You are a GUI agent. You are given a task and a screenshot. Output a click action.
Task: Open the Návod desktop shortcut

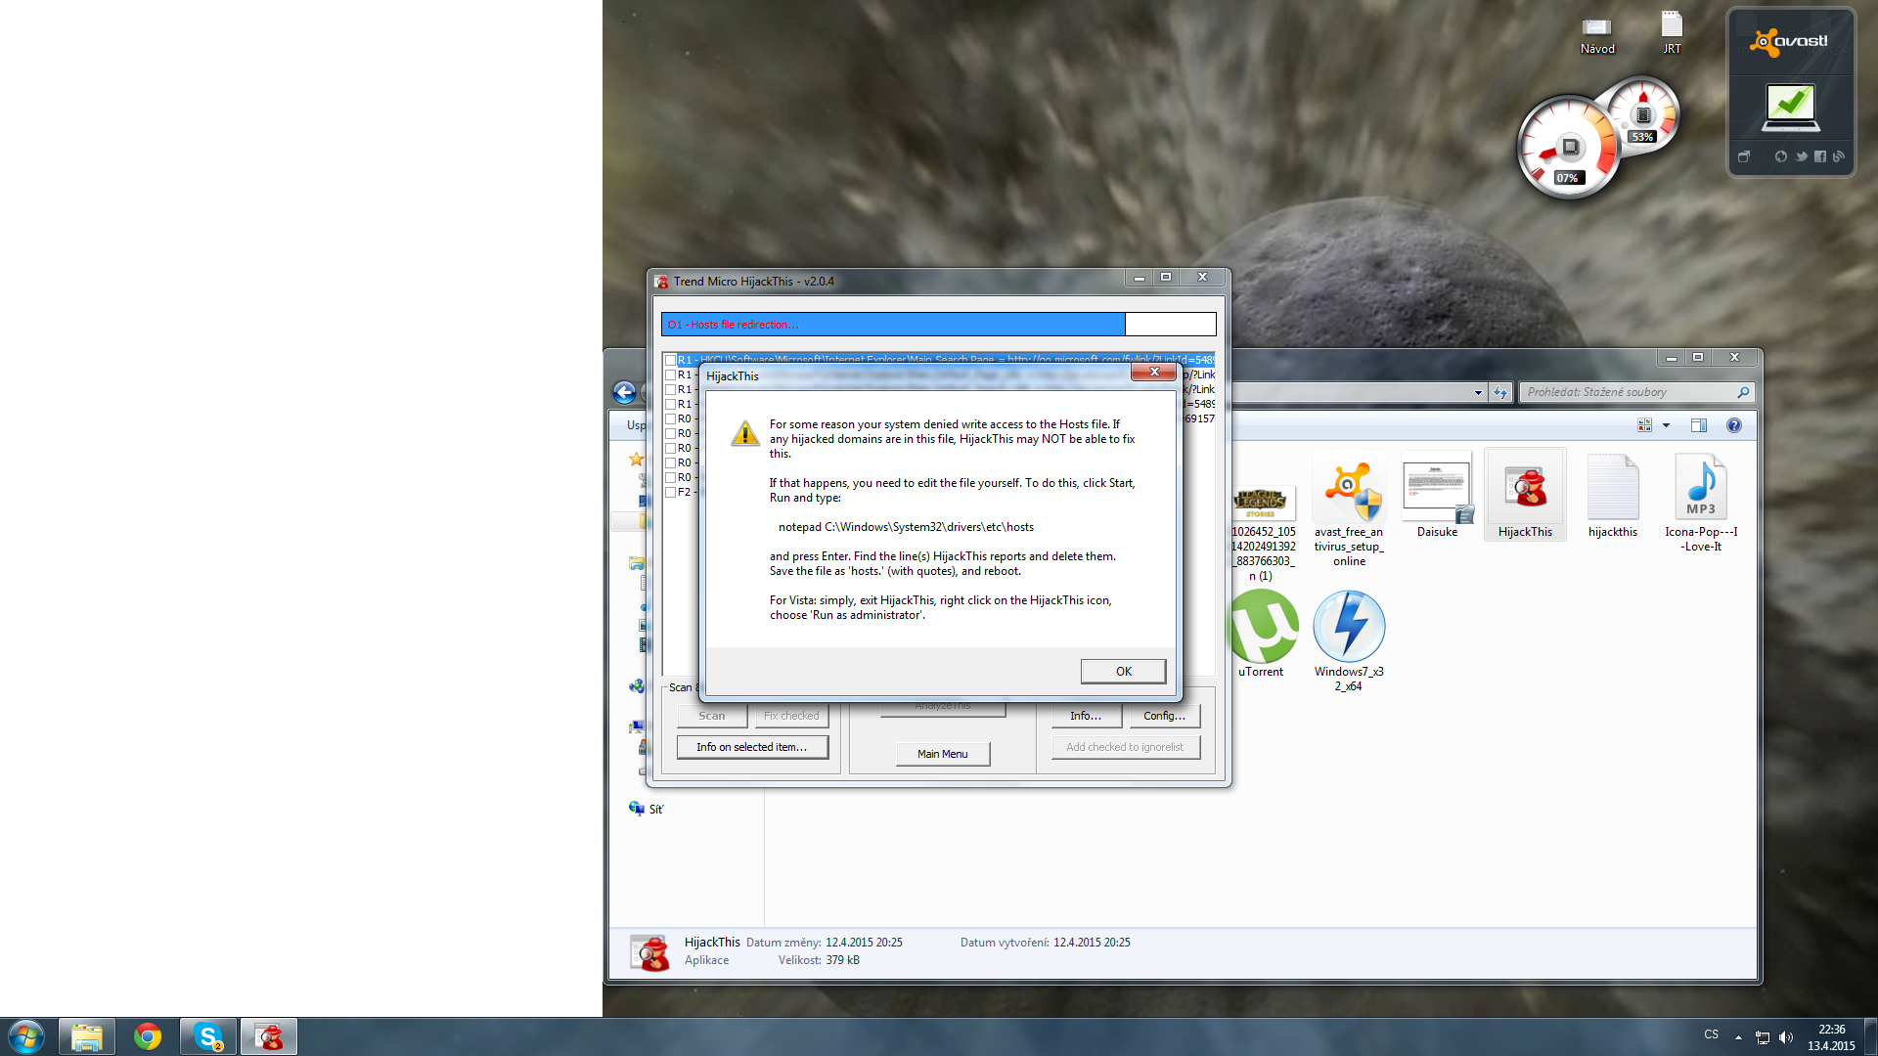[1597, 36]
